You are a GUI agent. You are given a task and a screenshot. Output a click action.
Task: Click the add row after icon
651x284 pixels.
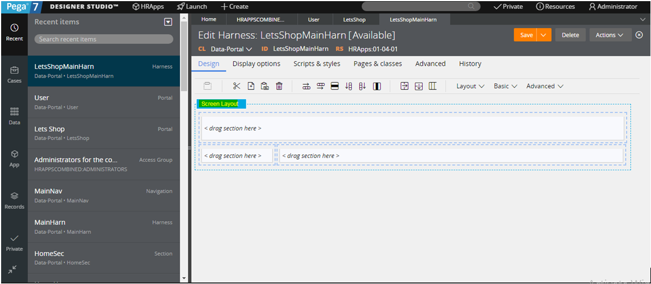[x=321, y=86]
